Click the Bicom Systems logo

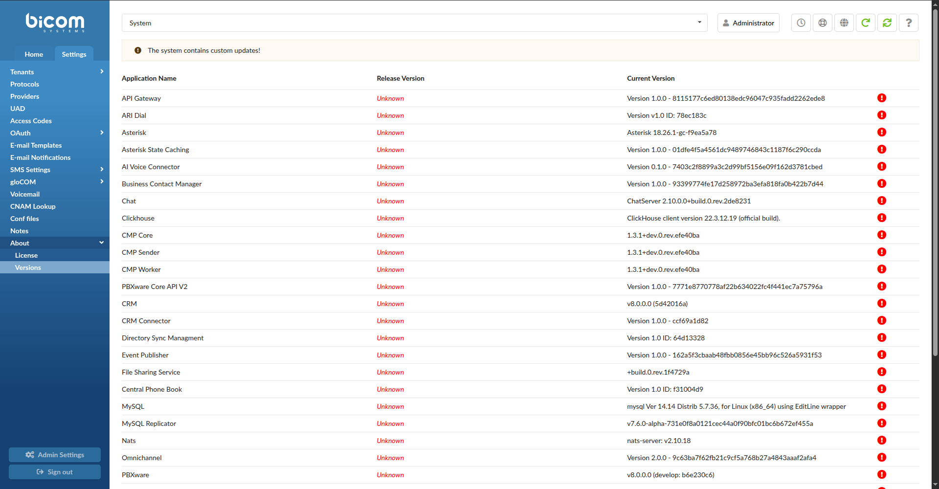tap(55, 22)
